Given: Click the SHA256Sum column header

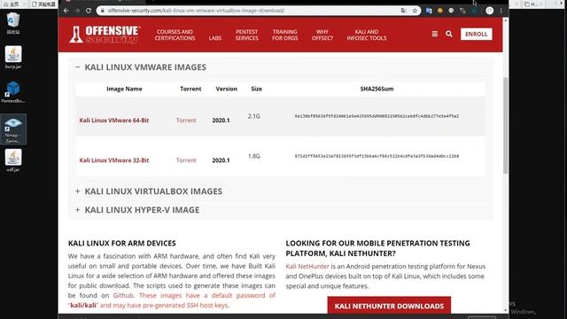Looking at the screenshot, I should click(377, 89).
